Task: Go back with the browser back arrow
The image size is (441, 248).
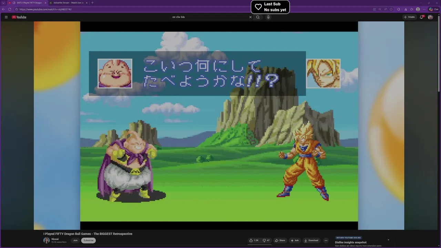Action: point(3,9)
